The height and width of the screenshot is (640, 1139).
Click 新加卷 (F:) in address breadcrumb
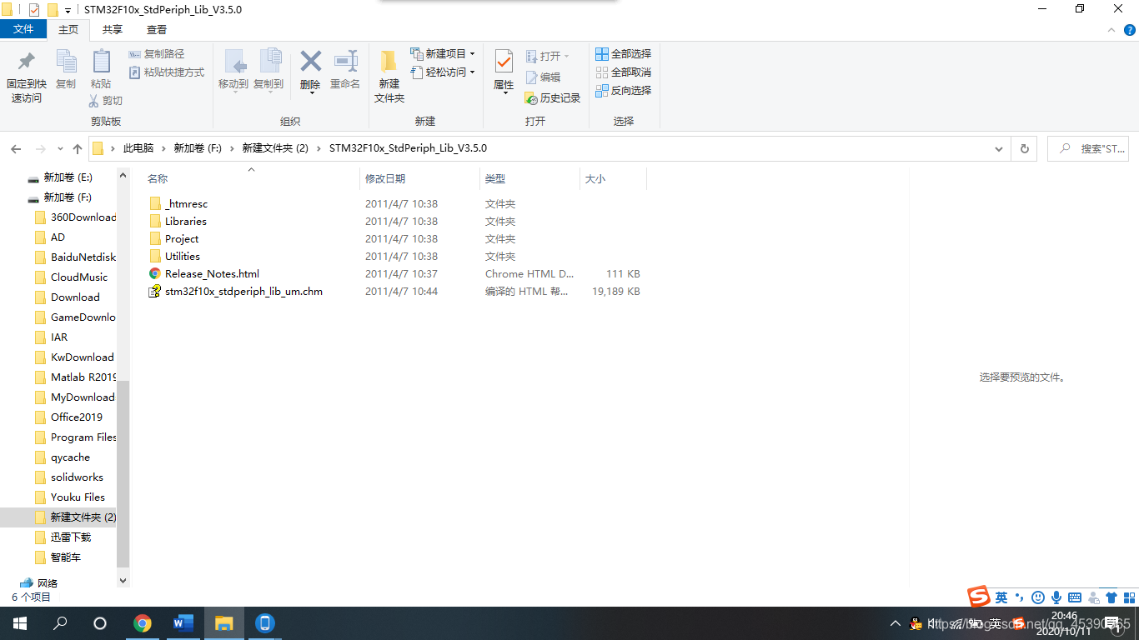(x=198, y=148)
